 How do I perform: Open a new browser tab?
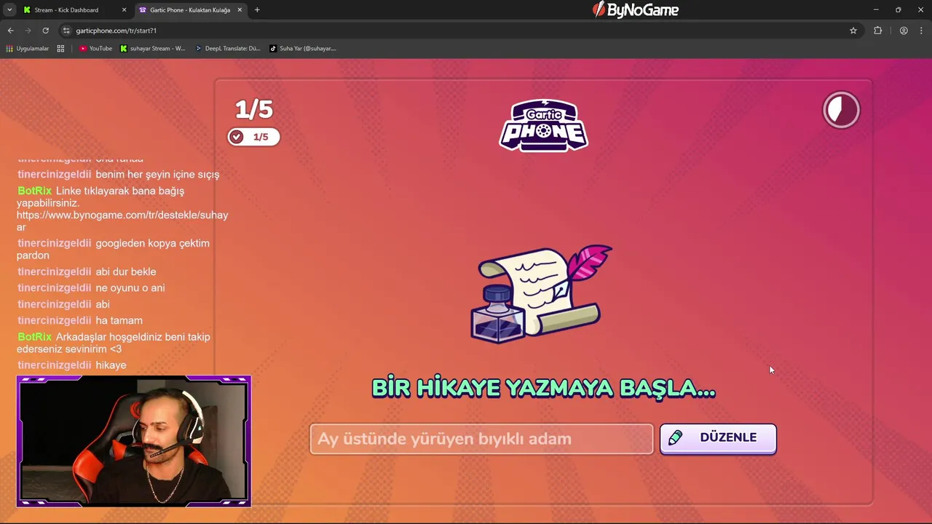[257, 10]
